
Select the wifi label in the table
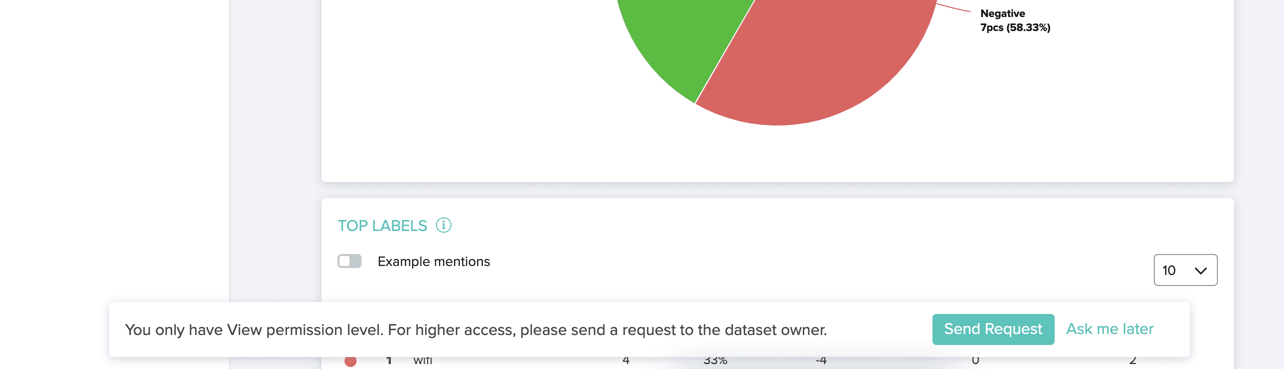pos(423,360)
